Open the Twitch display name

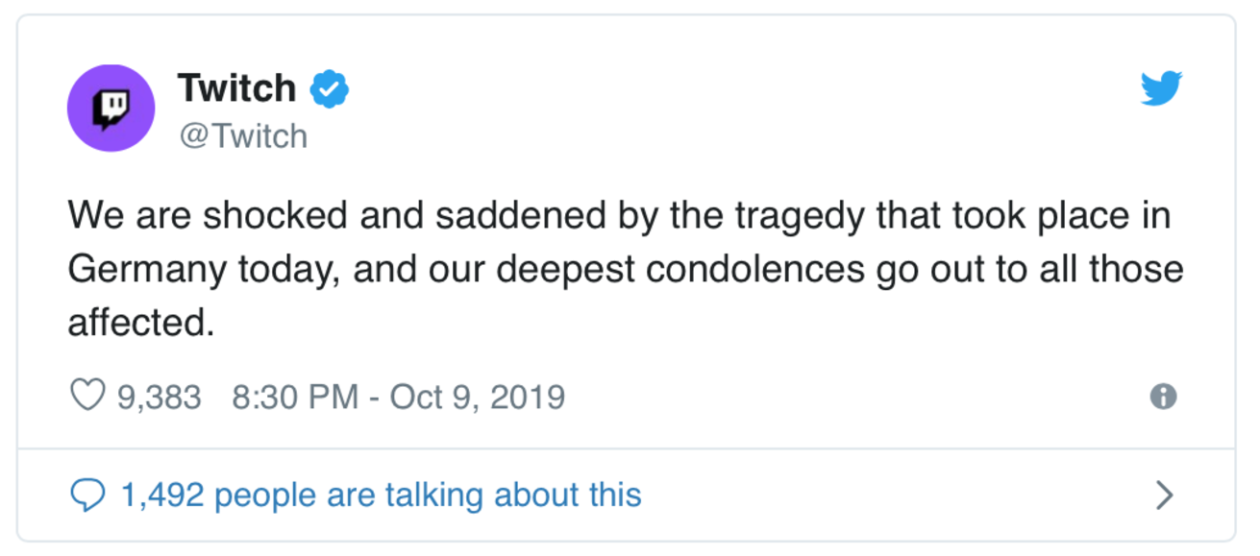click(237, 88)
